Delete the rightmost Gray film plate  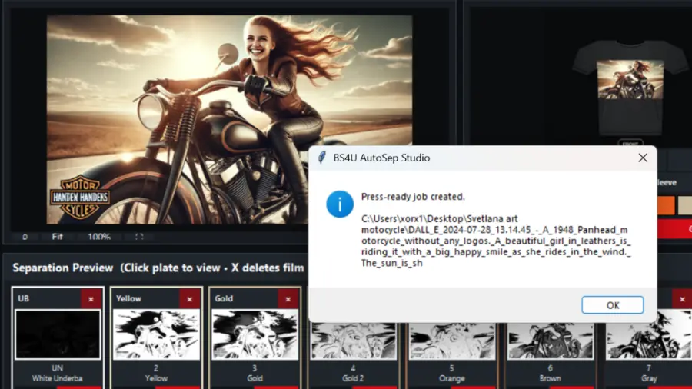pos(682,299)
